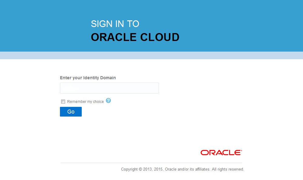Click the Oracle copyright notice
This screenshot has height=180, width=303.
pos(183,169)
